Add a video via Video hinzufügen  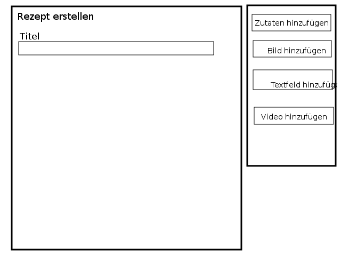point(294,116)
